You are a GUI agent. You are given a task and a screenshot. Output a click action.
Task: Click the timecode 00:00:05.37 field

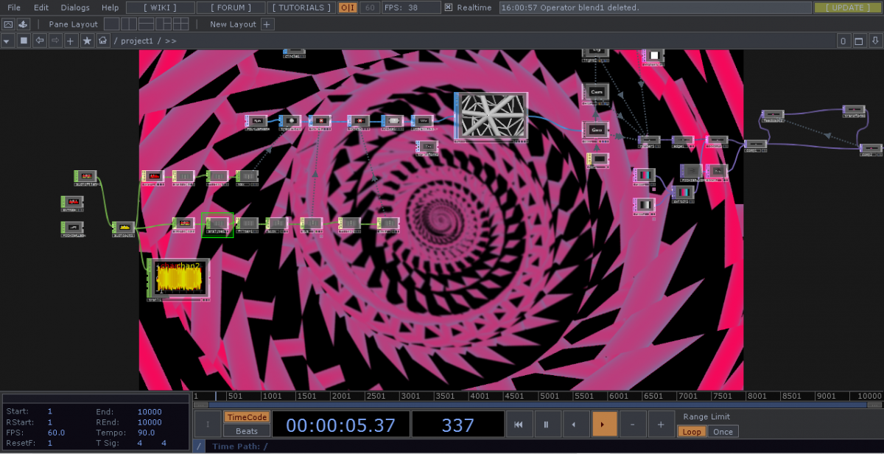[340, 425]
